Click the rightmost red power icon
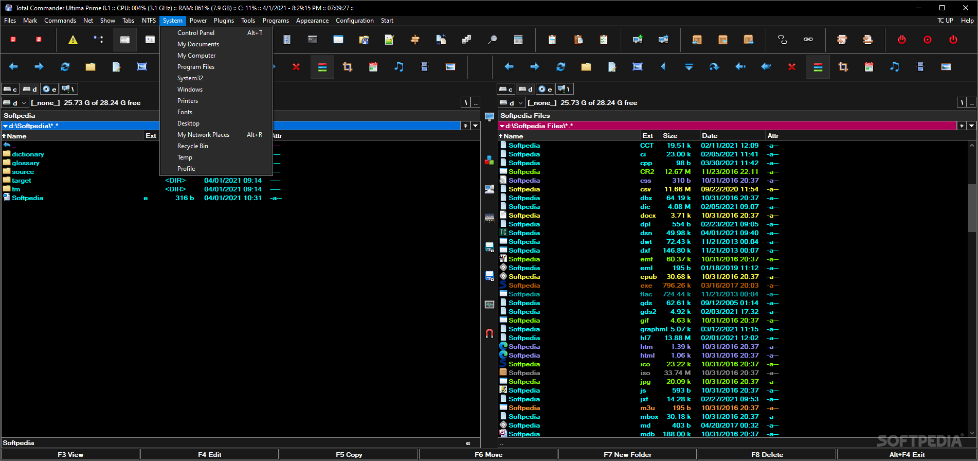This screenshot has width=978, height=461. 953,40
